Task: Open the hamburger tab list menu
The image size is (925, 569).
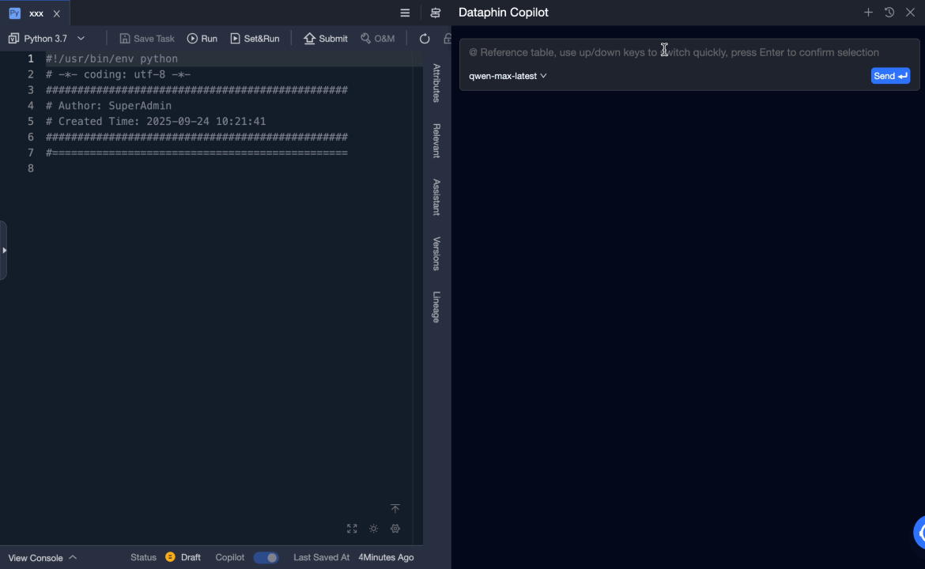Action: pos(405,13)
